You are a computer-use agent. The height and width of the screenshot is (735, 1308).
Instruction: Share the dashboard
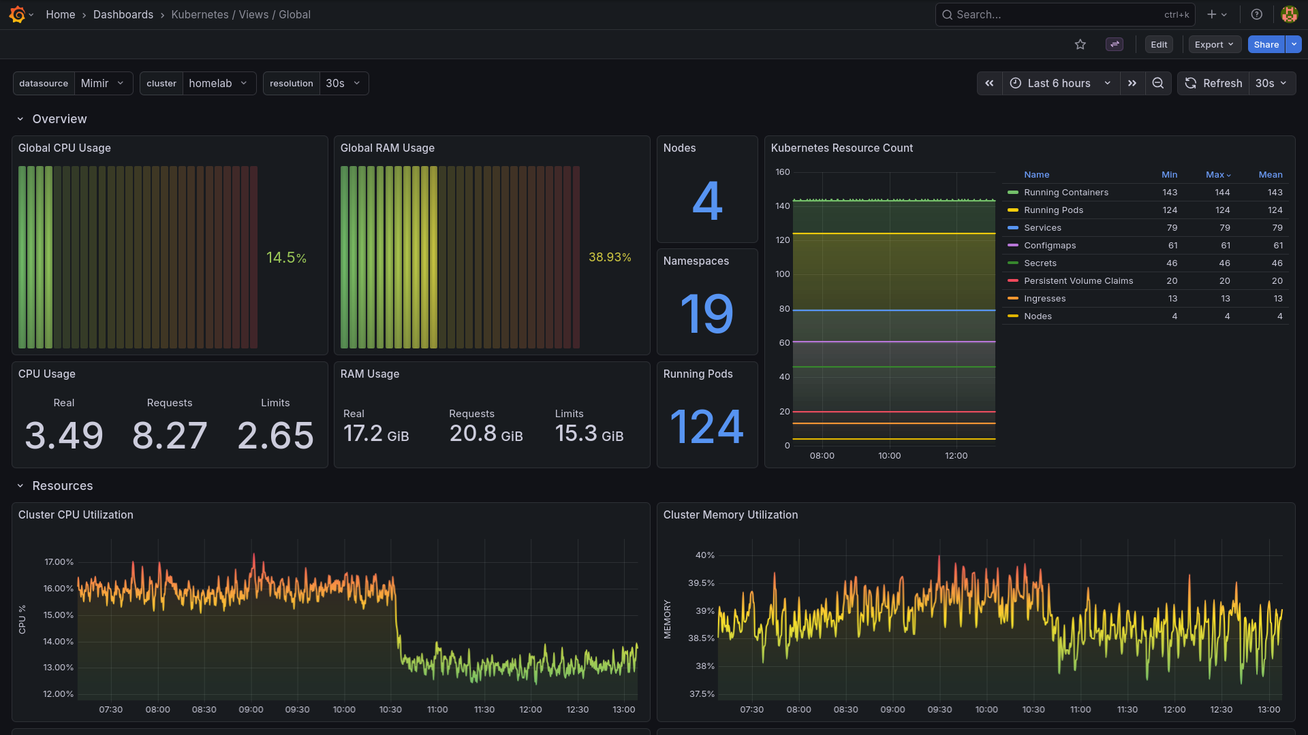tap(1266, 44)
